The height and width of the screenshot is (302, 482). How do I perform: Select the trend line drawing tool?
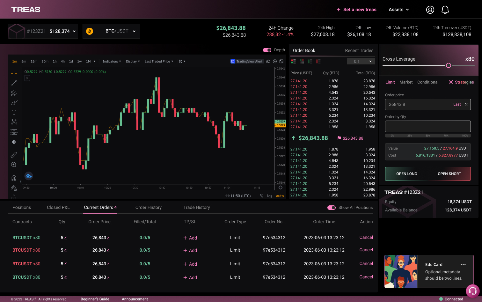tap(14, 83)
